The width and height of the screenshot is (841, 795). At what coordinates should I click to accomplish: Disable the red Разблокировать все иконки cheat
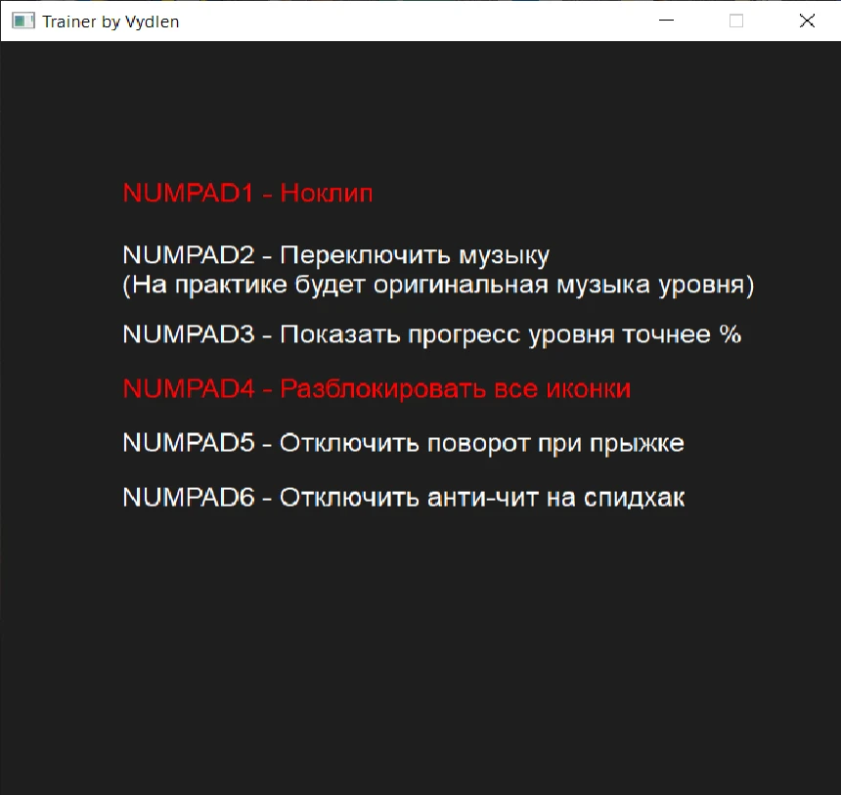(x=376, y=389)
